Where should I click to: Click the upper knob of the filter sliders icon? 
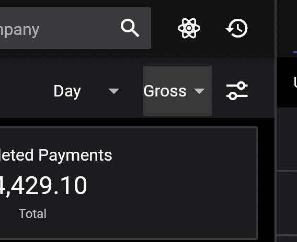(x=242, y=86)
